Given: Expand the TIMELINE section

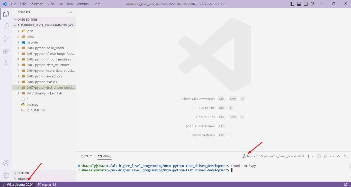Looking at the screenshot, I should [x=44, y=179].
